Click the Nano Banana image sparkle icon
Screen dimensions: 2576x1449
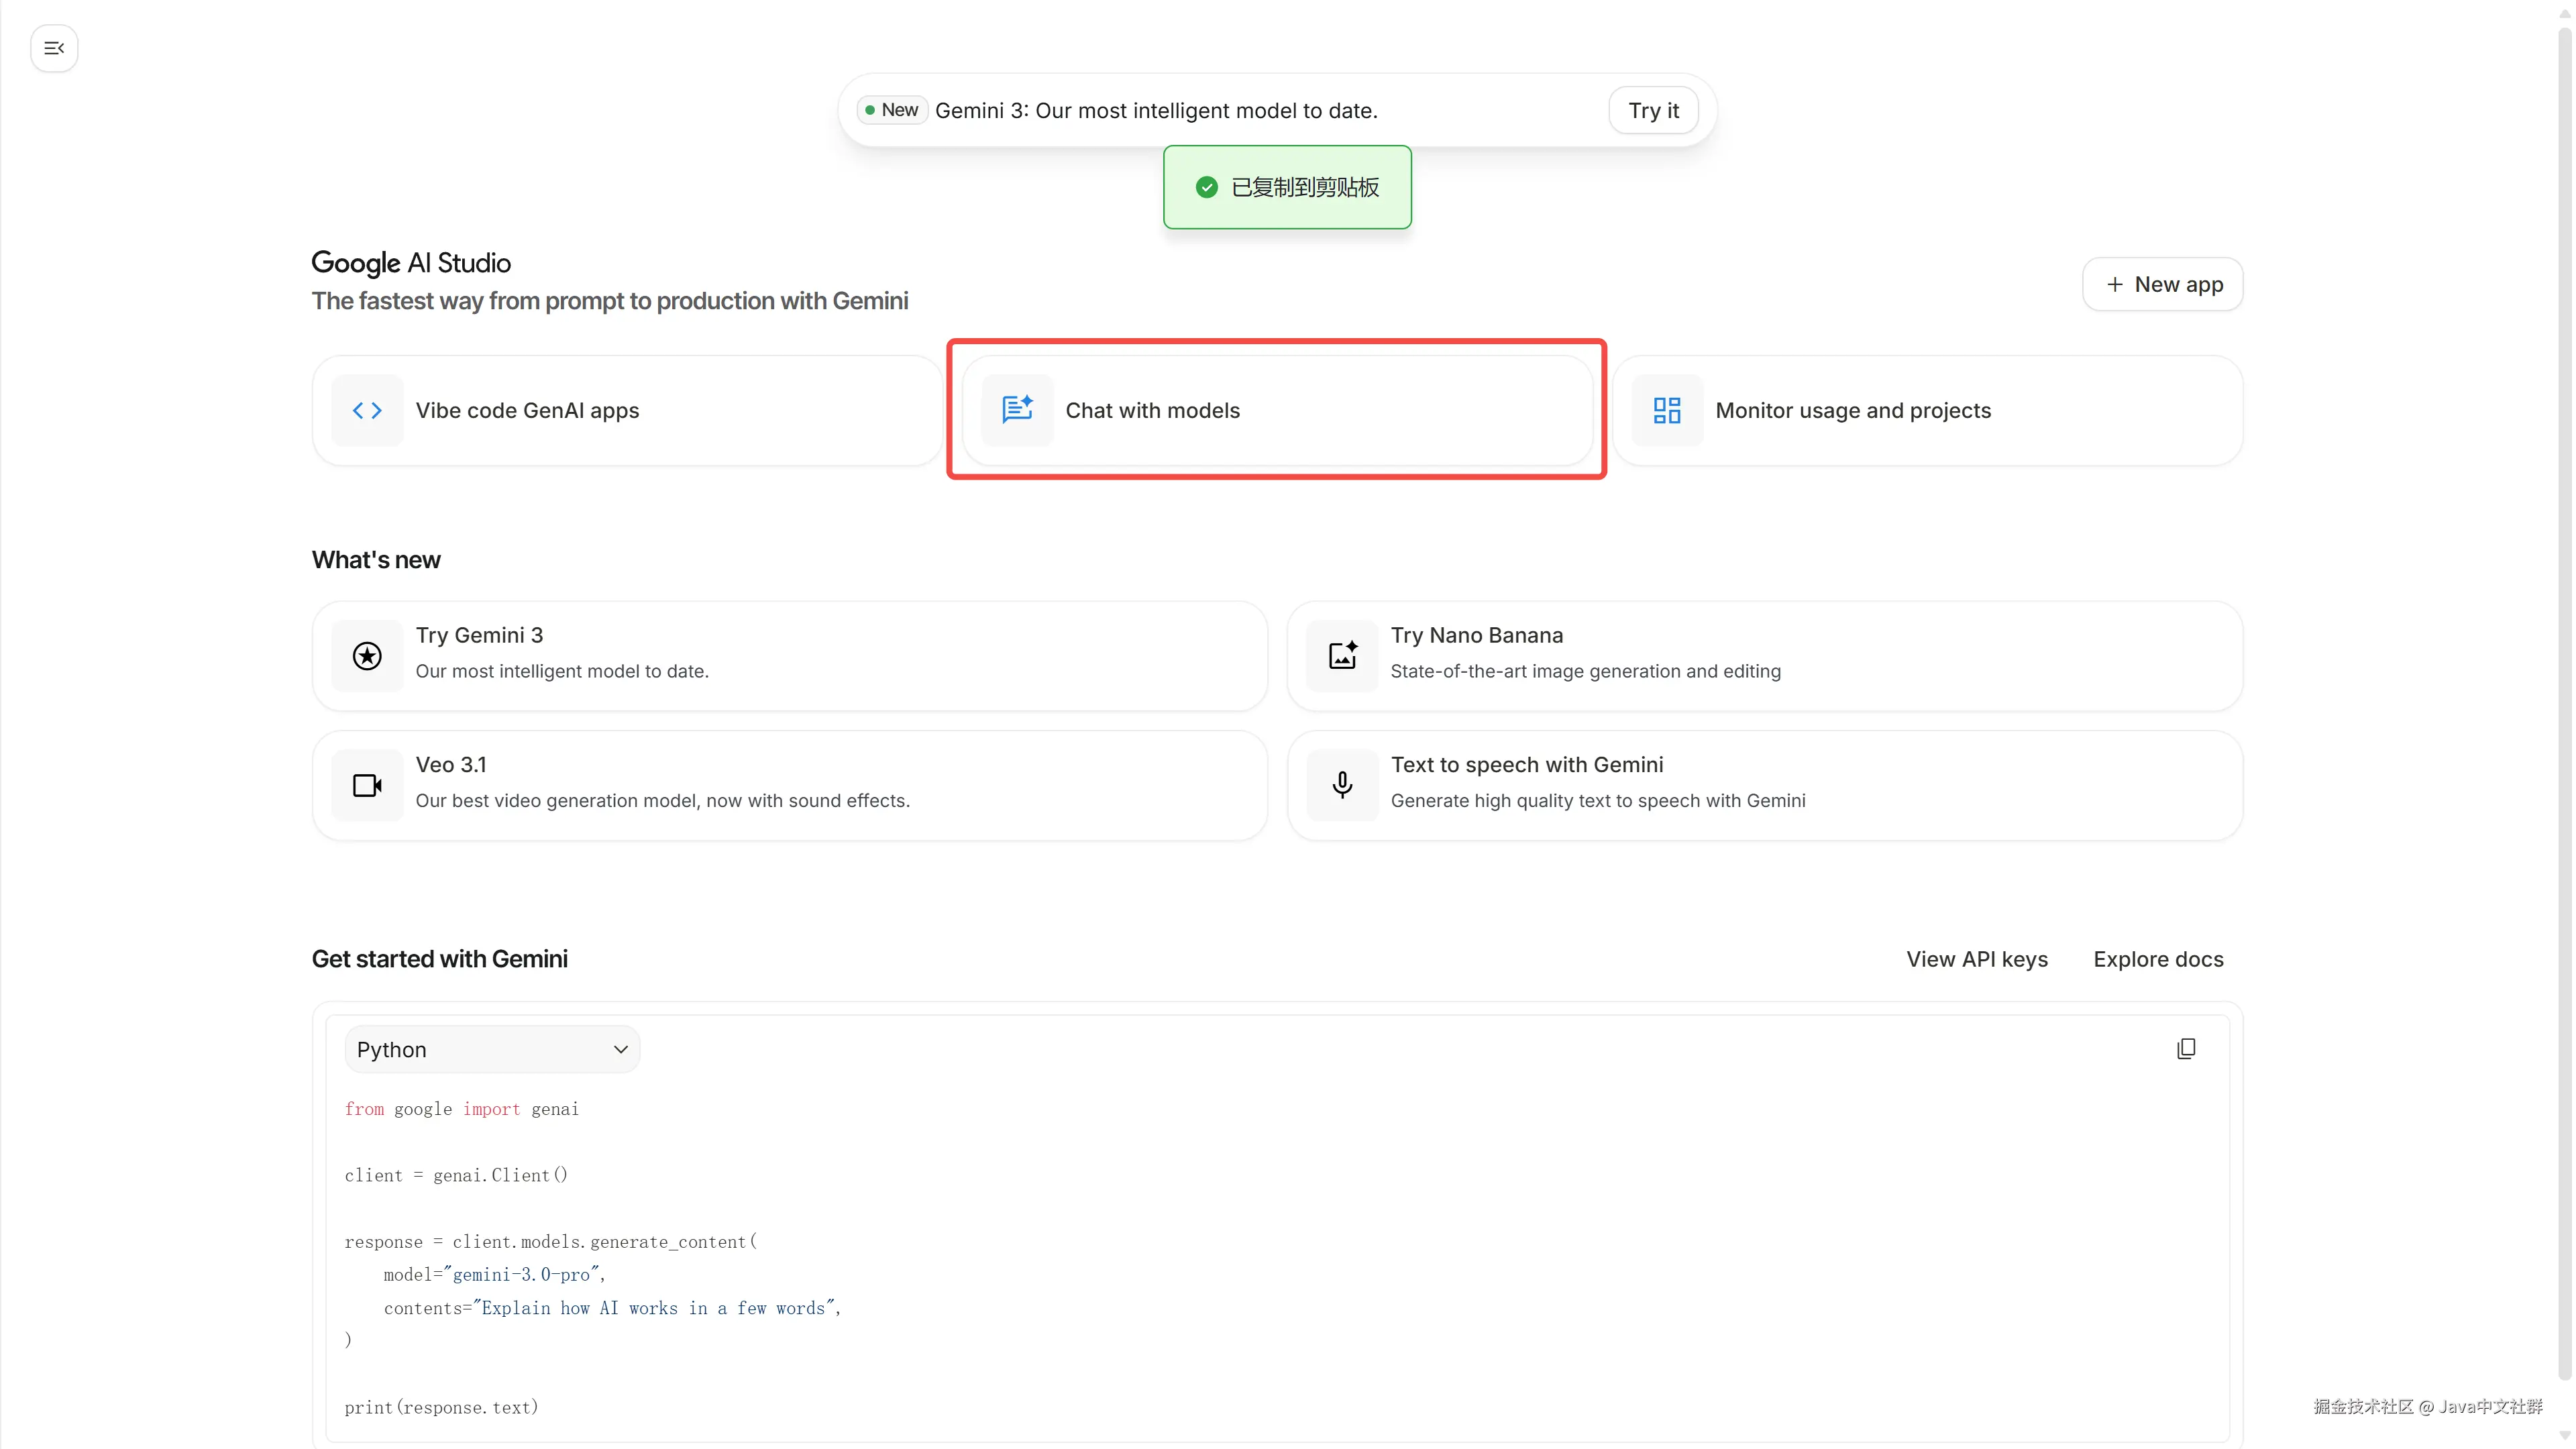click(x=1342, y=656)
